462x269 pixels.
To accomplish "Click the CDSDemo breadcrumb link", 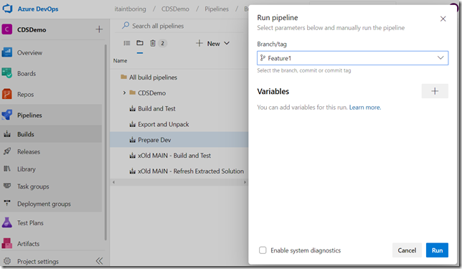I will (175, 9).
